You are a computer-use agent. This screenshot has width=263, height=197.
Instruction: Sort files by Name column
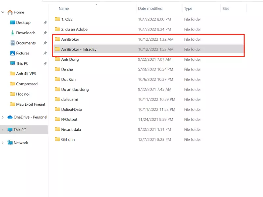click(x=64, y=9)
